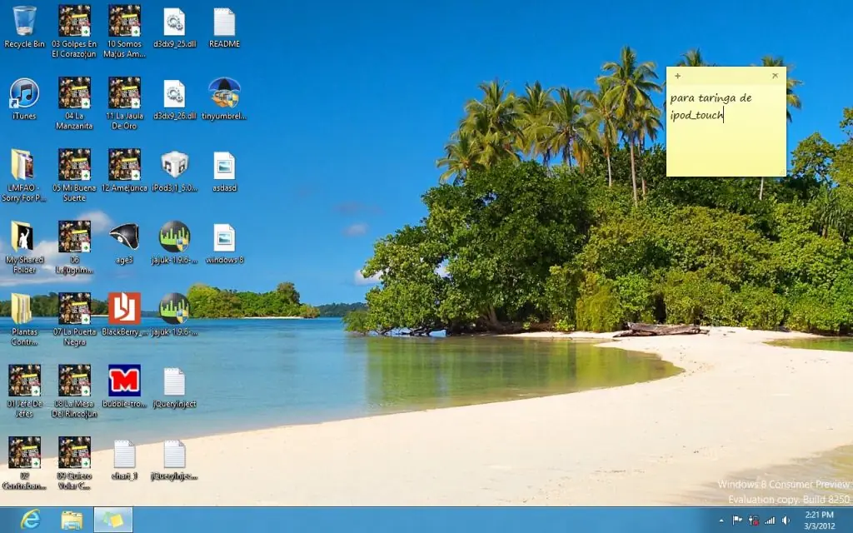This screenshot has width=853, height=533.
Task: Select the README text file
Action: [224, 22]
